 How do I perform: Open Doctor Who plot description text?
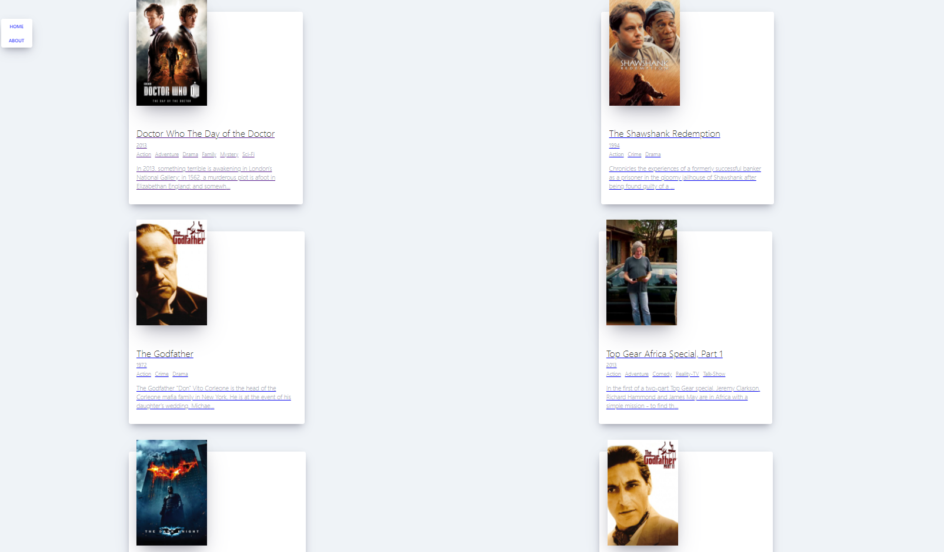[206, 177]
